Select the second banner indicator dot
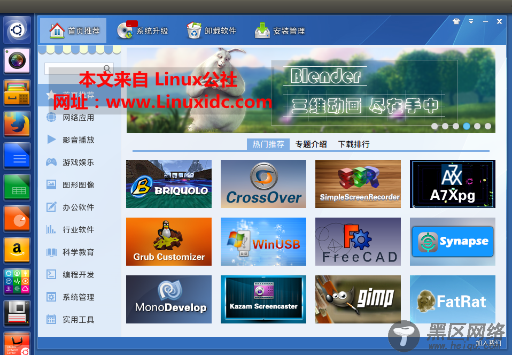Viewport: 512px width, 355px height. [445, 126]
